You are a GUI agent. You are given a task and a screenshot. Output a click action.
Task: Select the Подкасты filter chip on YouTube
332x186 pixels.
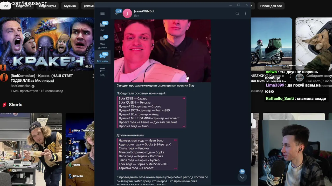(x=23, y=6)
